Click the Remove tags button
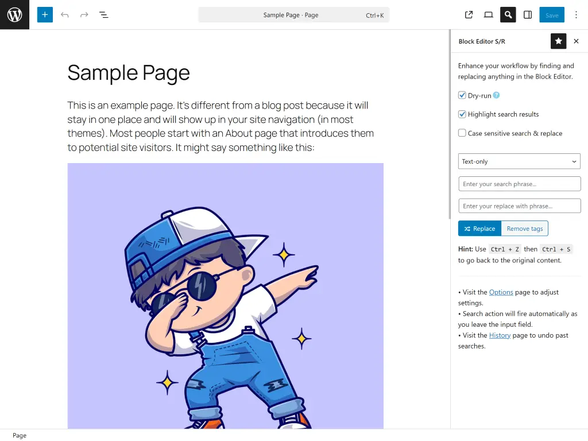The height and width of the screenshot is (441, 588). click(x=524, y=228)
